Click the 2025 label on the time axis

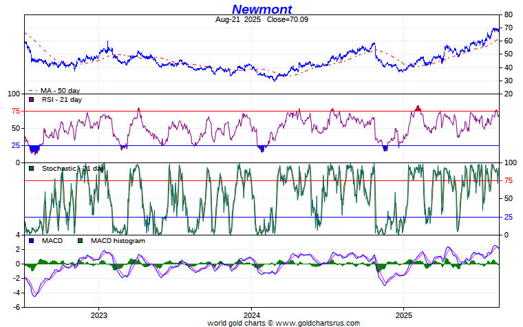click(403, 314)
